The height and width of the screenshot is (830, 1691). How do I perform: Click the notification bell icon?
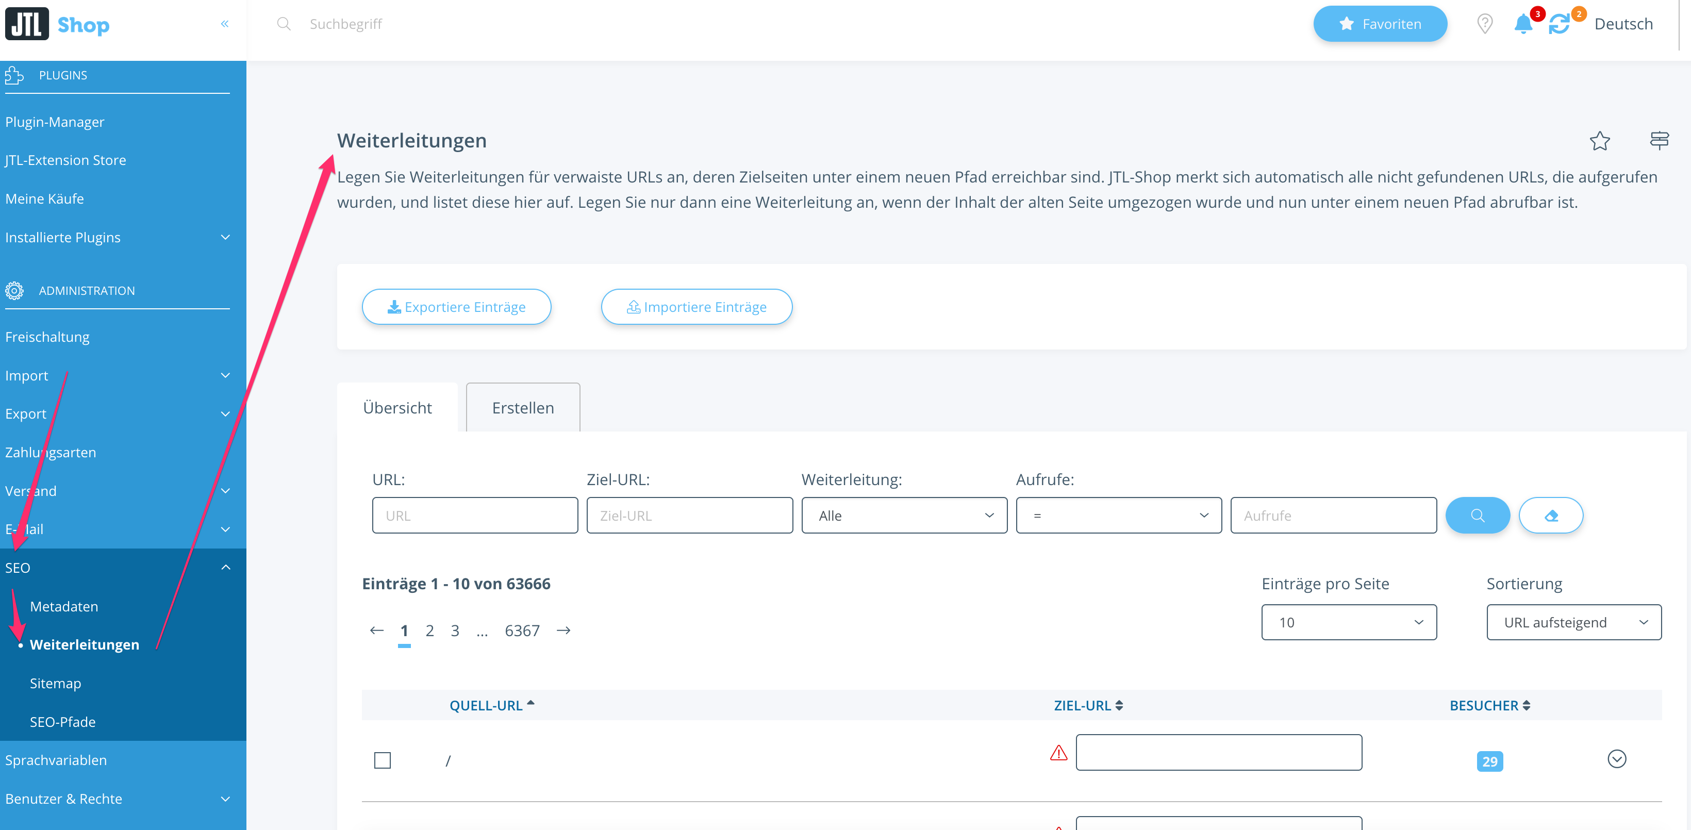click(1522, 24)
